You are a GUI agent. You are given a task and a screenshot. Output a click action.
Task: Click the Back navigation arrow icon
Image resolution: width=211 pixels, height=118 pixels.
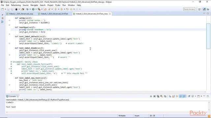[x=71, y=9]
